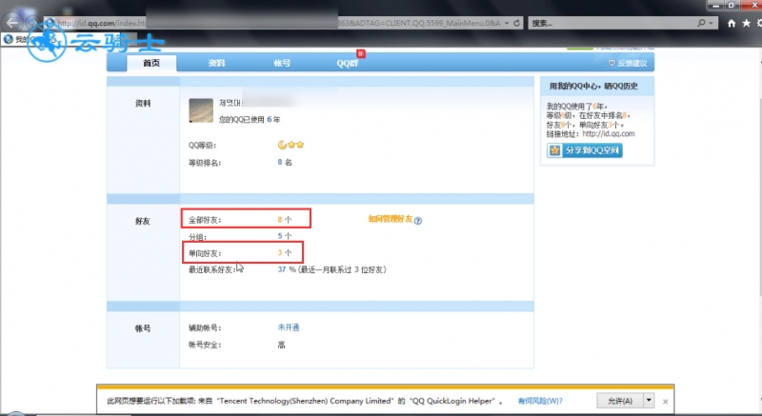Click the 帐号安全 value 高
Screen dimensions: 762x416
[x=281, y=346]
